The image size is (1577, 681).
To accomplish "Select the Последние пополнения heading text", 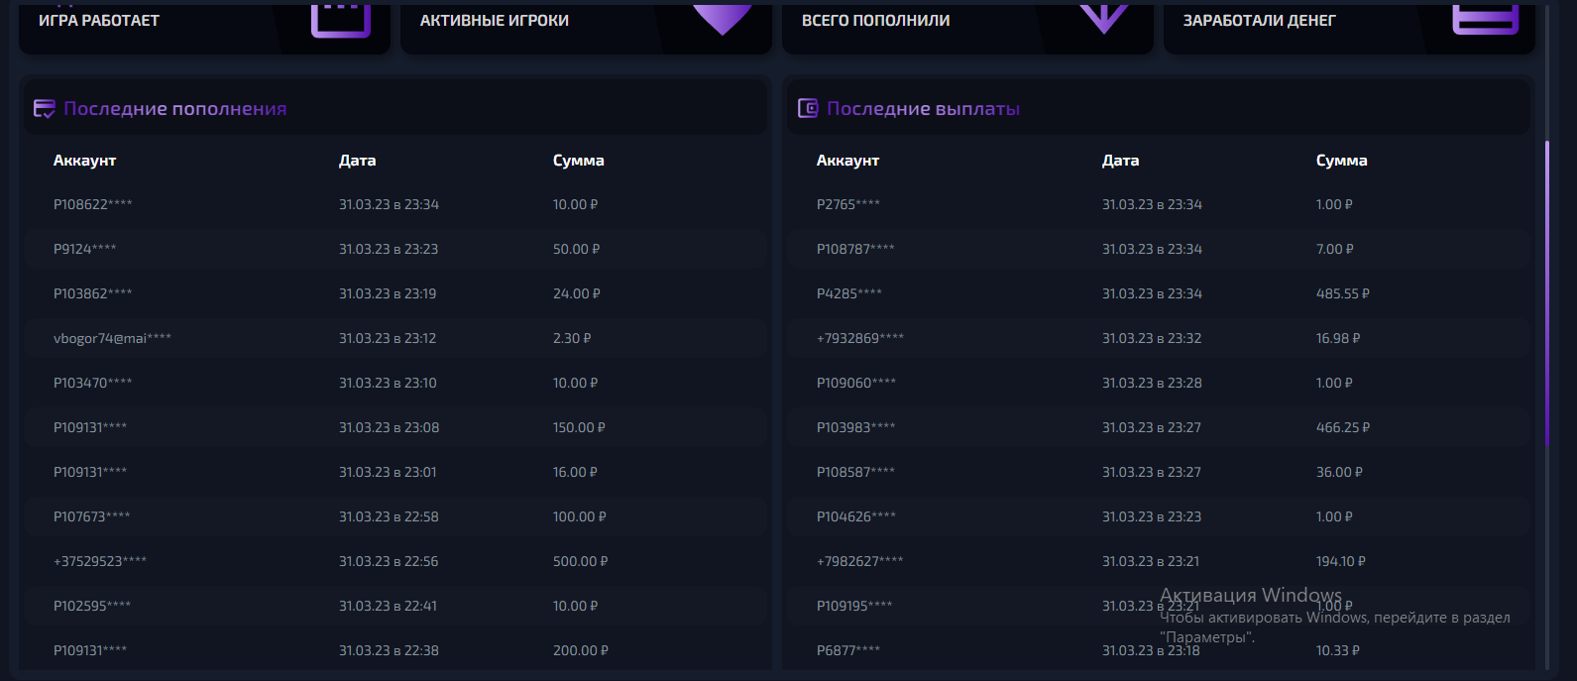I will pos(175,109).
